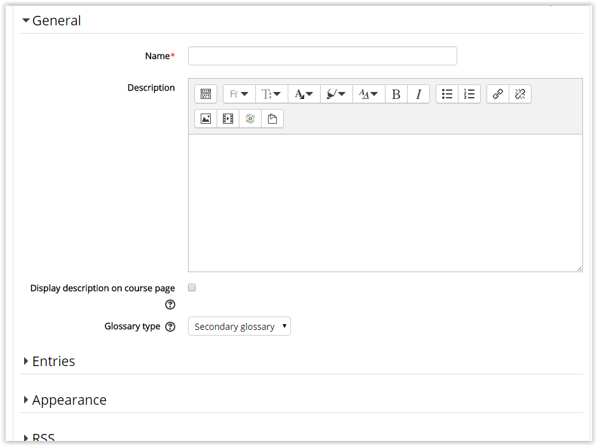Insert Moodle media video

[x=227, y=119]
